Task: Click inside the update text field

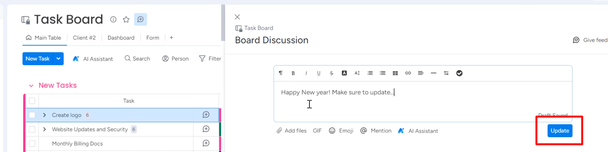Action: tap(423, 101)
